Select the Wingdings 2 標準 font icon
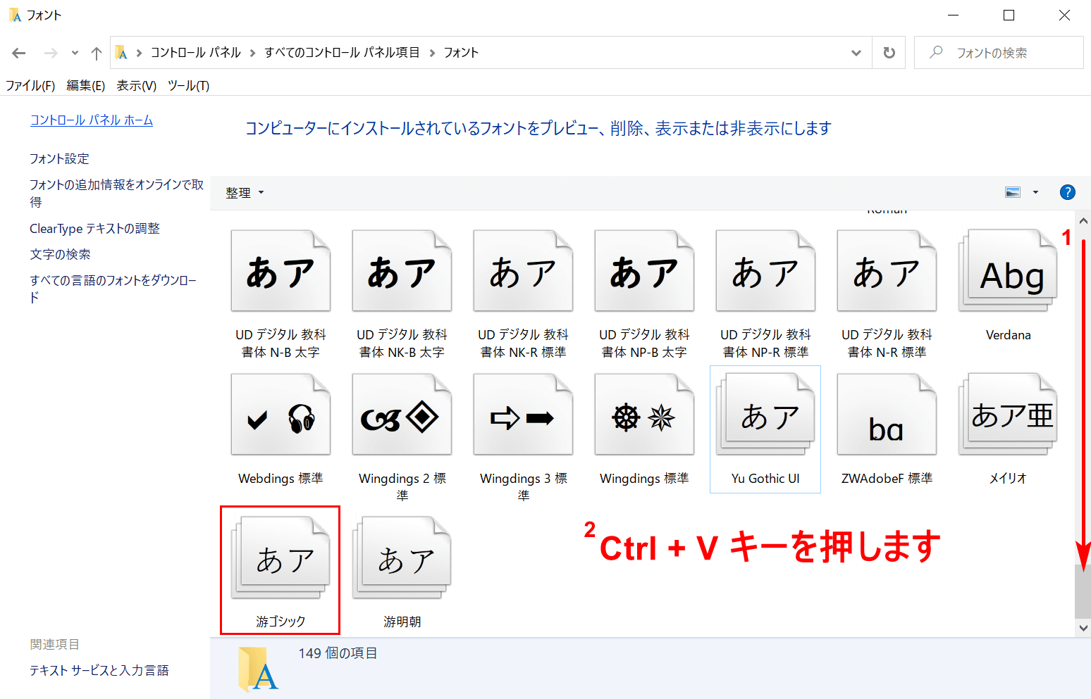This screenshot has height=699, width=1091. pyautogui.click(x=402, y=415)
